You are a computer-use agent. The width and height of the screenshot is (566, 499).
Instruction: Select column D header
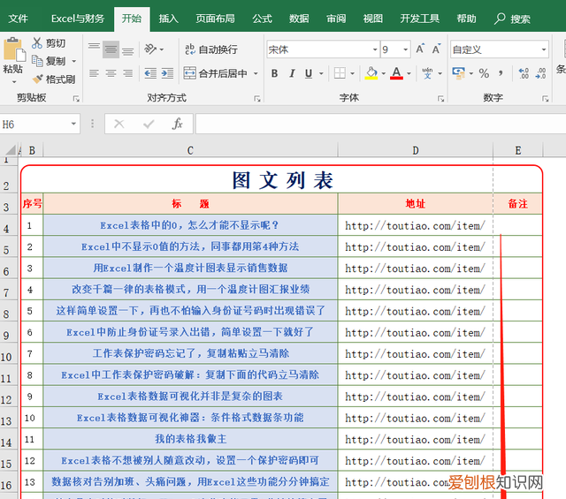416,150
